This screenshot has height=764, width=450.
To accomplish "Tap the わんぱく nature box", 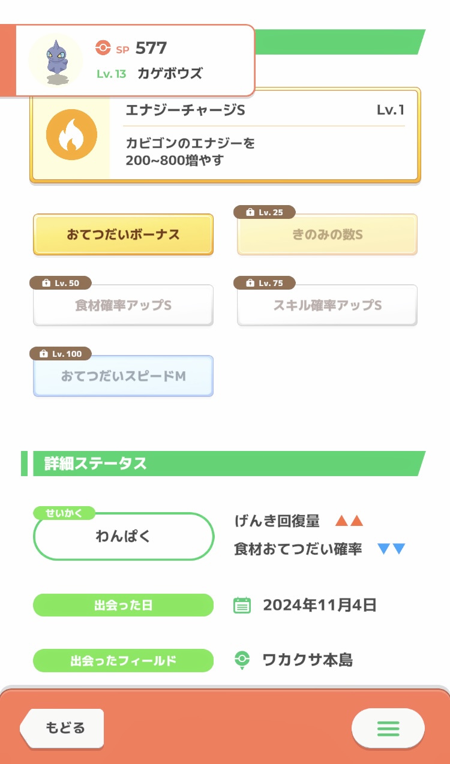I will (x=123, y=537).
